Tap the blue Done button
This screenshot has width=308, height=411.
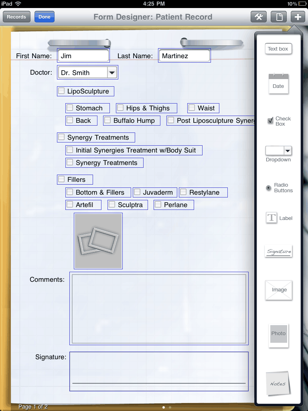click(x=45, y=17)
